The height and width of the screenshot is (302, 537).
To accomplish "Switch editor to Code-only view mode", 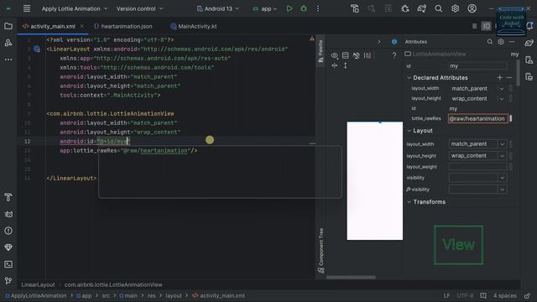I will (474, 26).
